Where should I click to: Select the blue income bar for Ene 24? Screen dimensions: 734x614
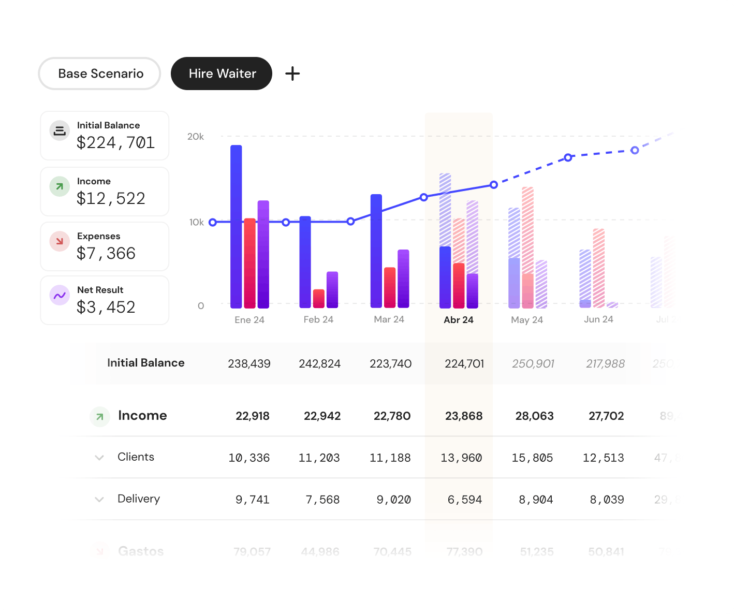click(236, 225)
